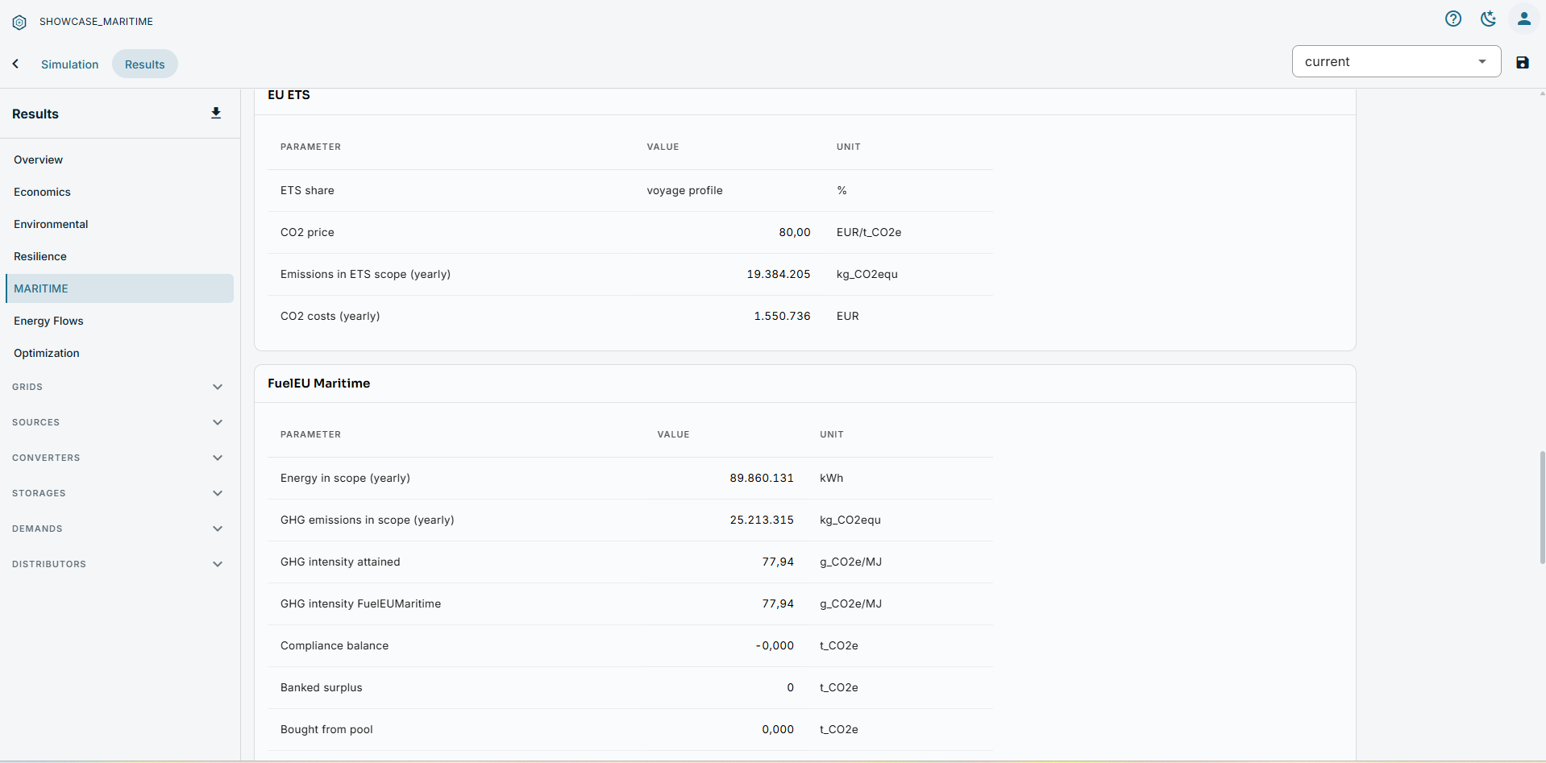Viewport: 1546px width, 763px height.
Task: Select the Results tab
Action: (x=145, y=64)
